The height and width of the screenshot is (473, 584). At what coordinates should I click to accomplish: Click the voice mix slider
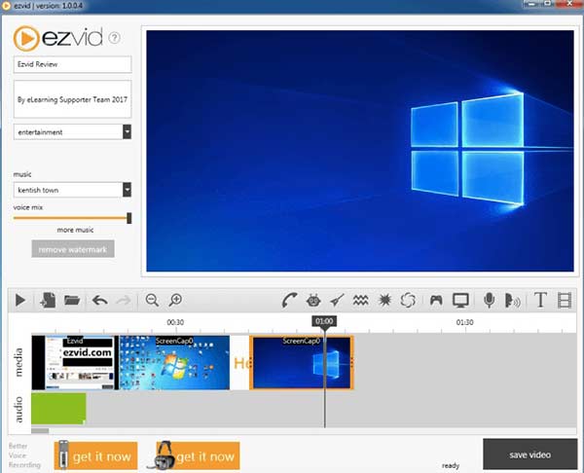pos(72,218)
